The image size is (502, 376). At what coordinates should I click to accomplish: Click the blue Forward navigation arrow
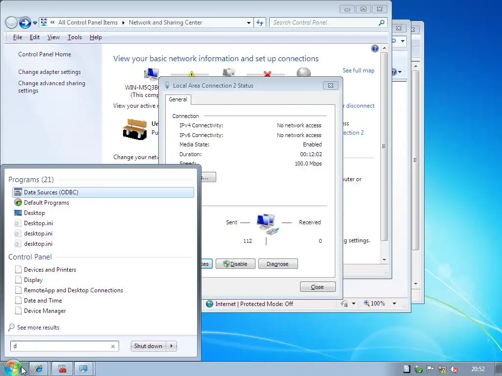tap(25, 23)
